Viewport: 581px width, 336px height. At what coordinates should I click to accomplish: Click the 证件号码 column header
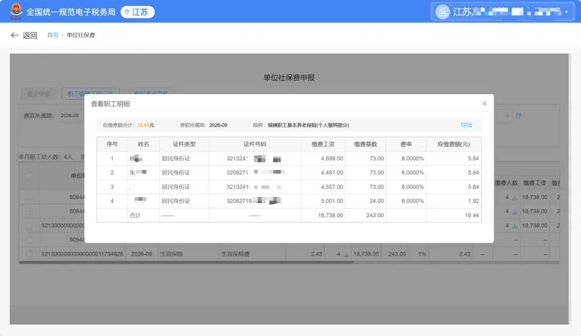click(254, 144)
